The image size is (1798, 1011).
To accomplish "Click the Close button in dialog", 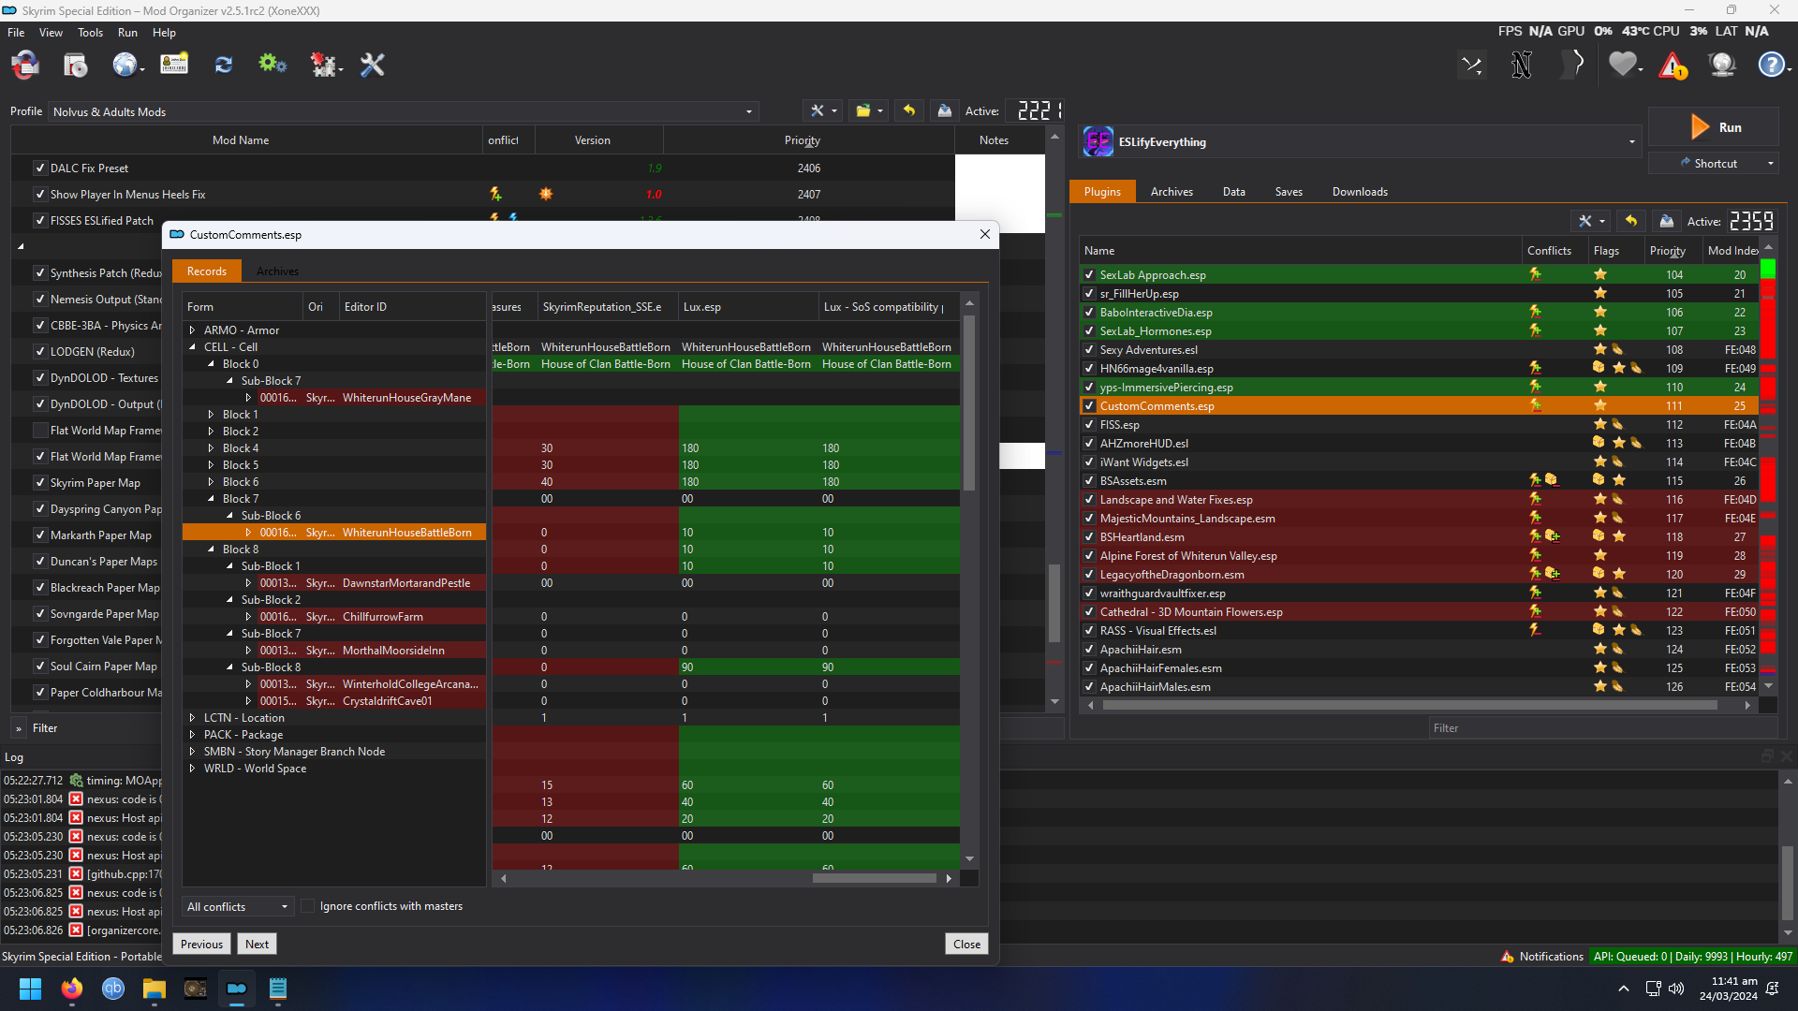I will click(966, 944).
